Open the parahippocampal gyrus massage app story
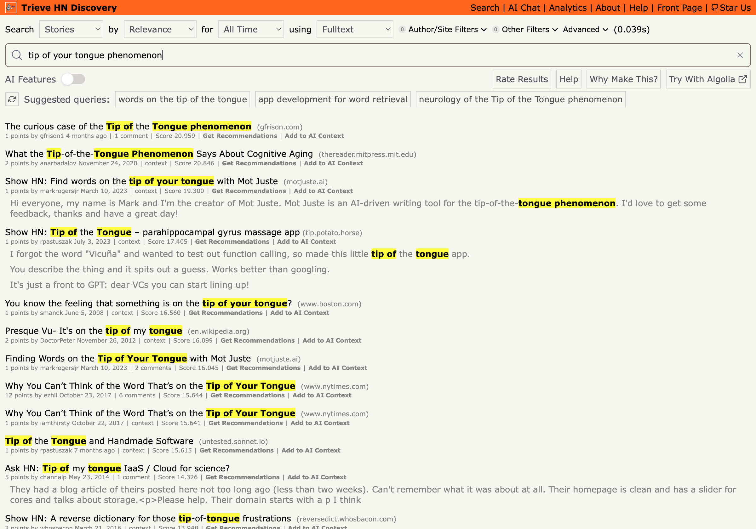The image size is (756, 529). click(152, 232)
